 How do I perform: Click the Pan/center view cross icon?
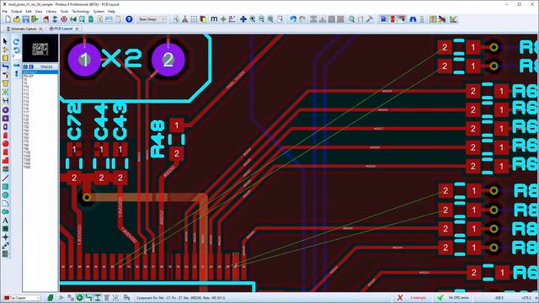coord(243,19)
